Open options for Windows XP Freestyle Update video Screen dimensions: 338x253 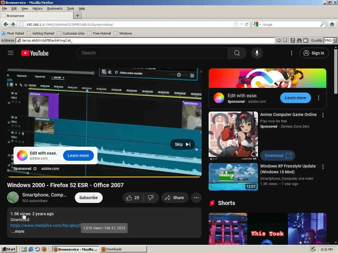click(323, 167)
